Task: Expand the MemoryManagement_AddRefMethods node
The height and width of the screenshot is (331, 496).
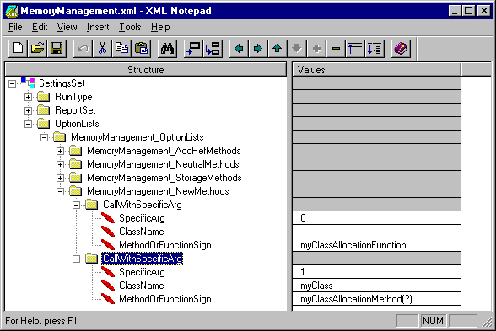Action: 60,151
